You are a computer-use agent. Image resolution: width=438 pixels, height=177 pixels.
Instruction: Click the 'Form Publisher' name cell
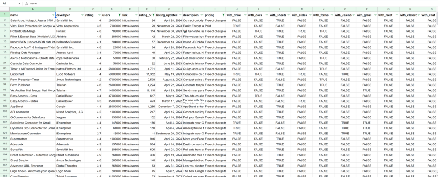coord(33,85)
